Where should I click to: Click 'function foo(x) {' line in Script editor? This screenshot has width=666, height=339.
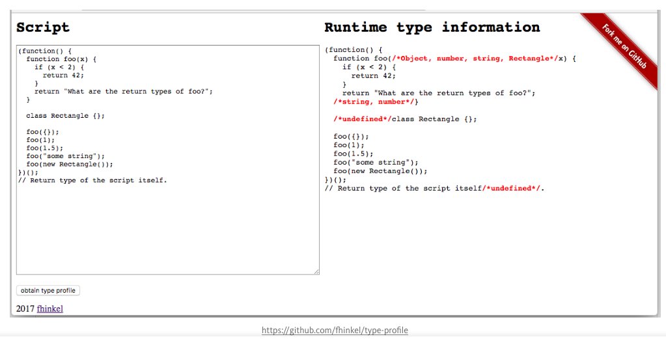click(x=61, y=59)
